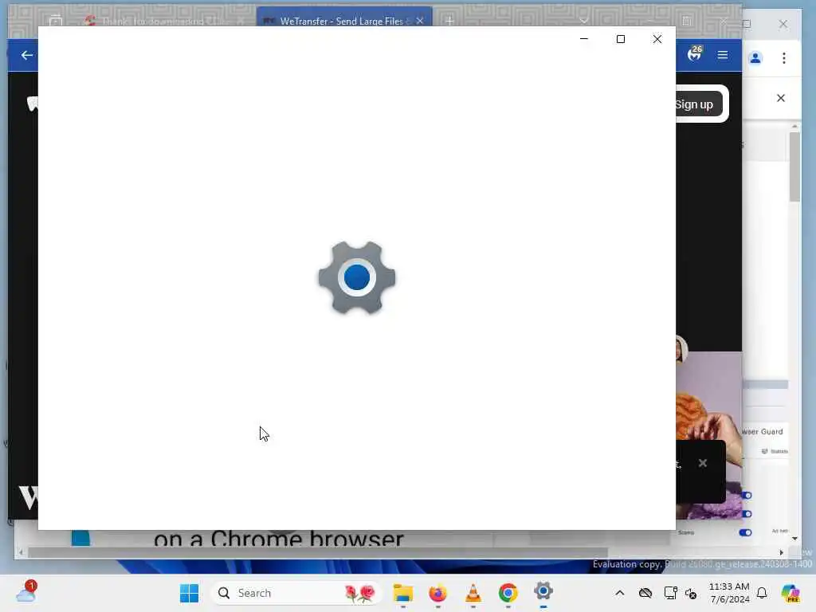Screen dimensions: 816x612
Task: Open the profile avatar icon in the rear window
Action: (755, 57)
